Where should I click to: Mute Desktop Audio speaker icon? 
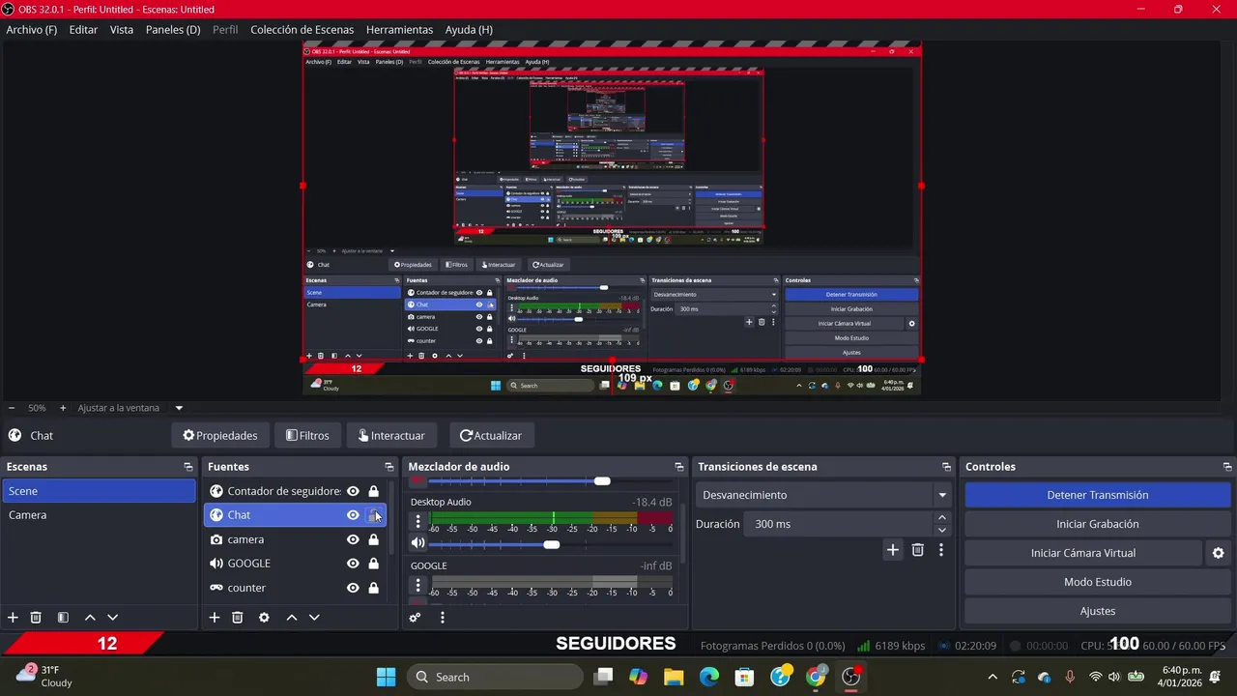[417, 543]
